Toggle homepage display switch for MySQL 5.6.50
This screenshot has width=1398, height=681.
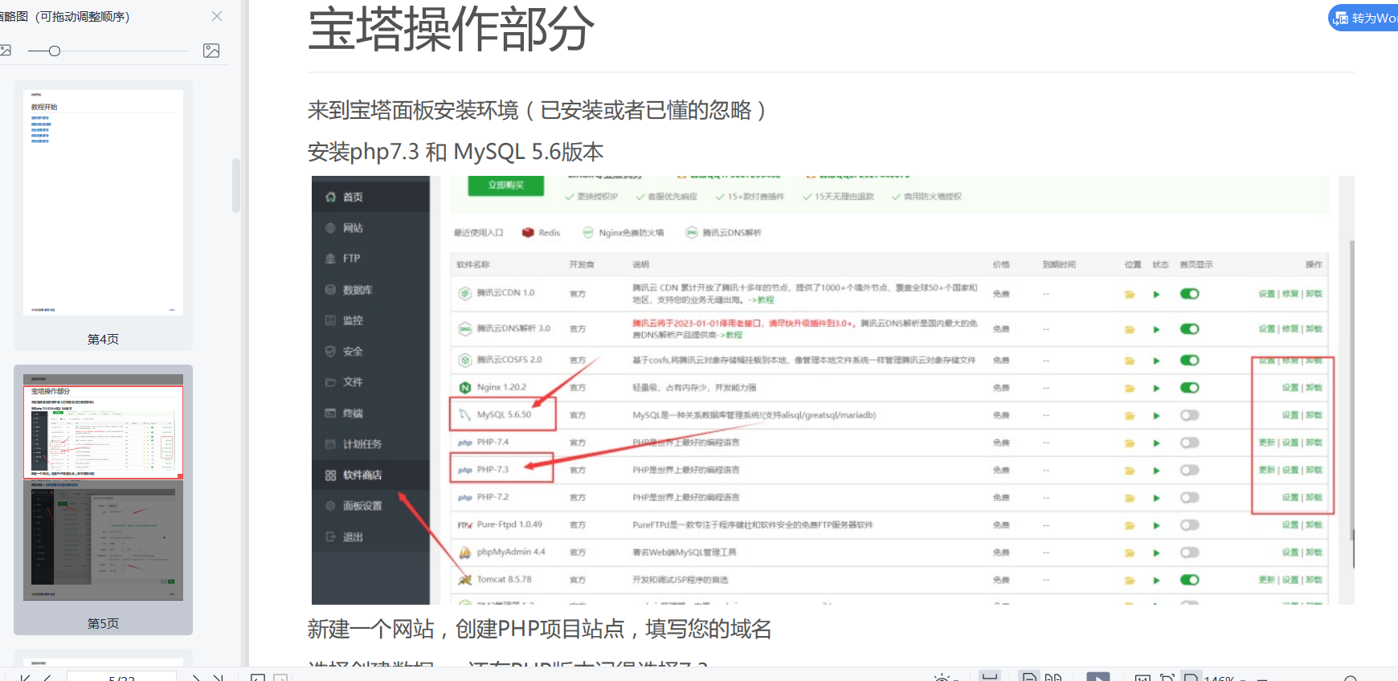tap(1189, 415)
